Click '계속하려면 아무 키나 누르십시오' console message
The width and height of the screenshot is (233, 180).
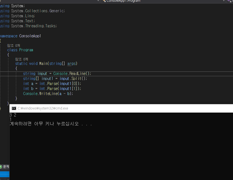pos(44,124)
